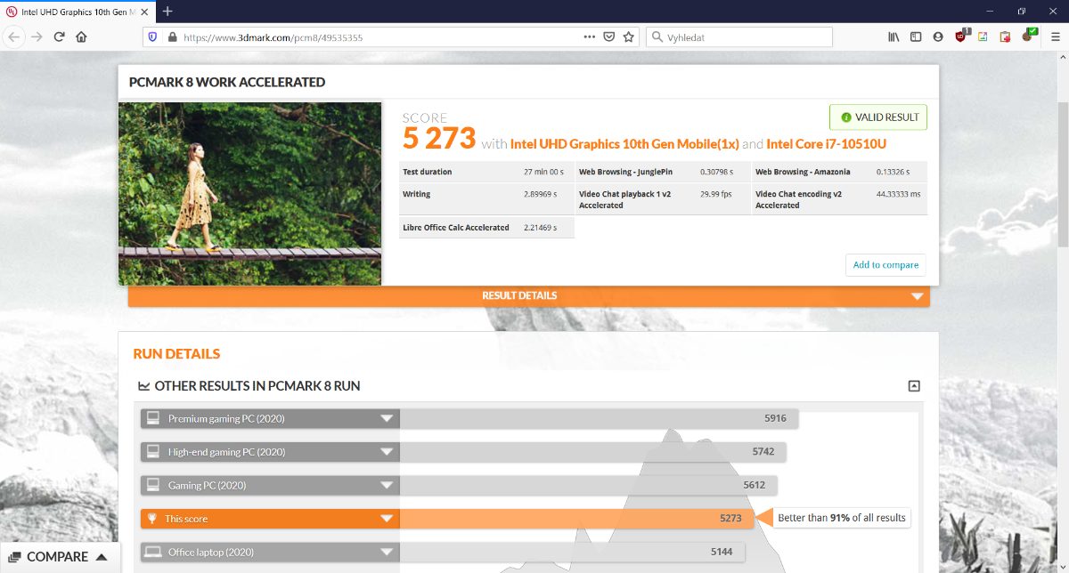Click the Add to compare button
Image resolution: width=1069 pixels, height=573 pixels.
point(885,265)
